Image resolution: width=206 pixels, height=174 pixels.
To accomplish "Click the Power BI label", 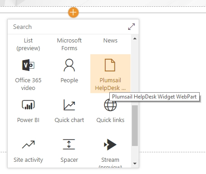I will pos(28,120).
